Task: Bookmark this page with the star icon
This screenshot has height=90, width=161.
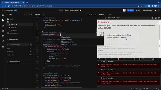Action: [142, 6]
